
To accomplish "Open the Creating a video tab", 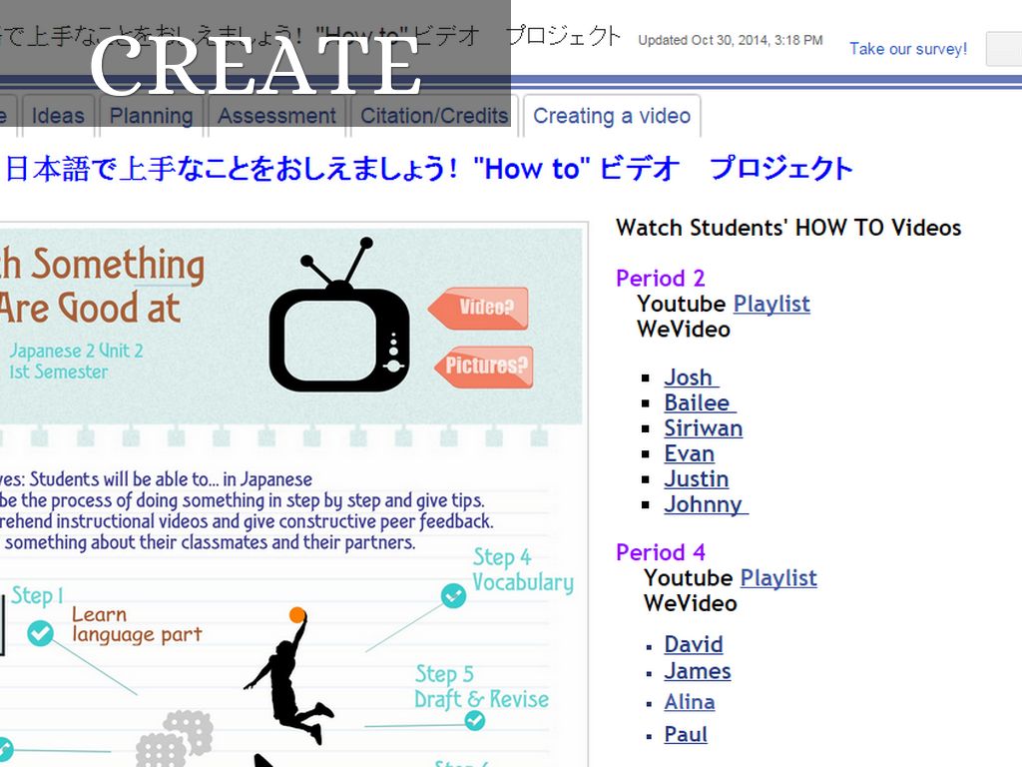I will point(611,116).
